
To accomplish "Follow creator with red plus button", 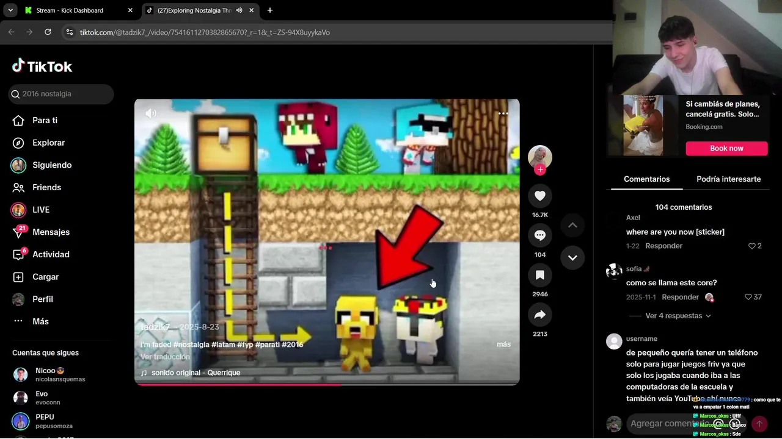I will (540, 170).
